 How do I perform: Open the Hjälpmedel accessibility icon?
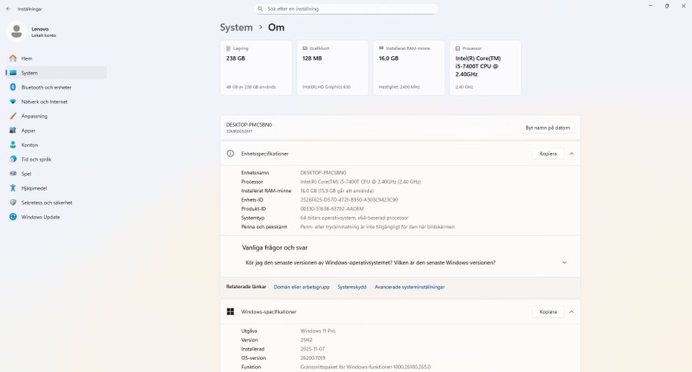pos(13,188)
